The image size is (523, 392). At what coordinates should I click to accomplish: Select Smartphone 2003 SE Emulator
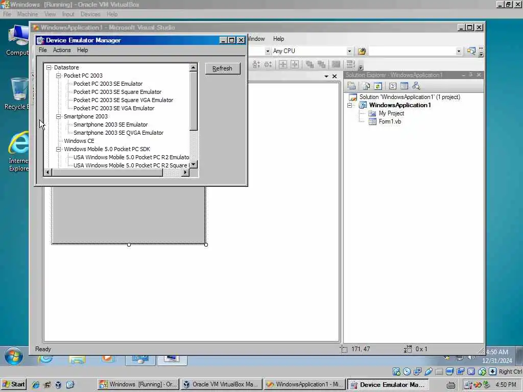click(x=111, y=125)
